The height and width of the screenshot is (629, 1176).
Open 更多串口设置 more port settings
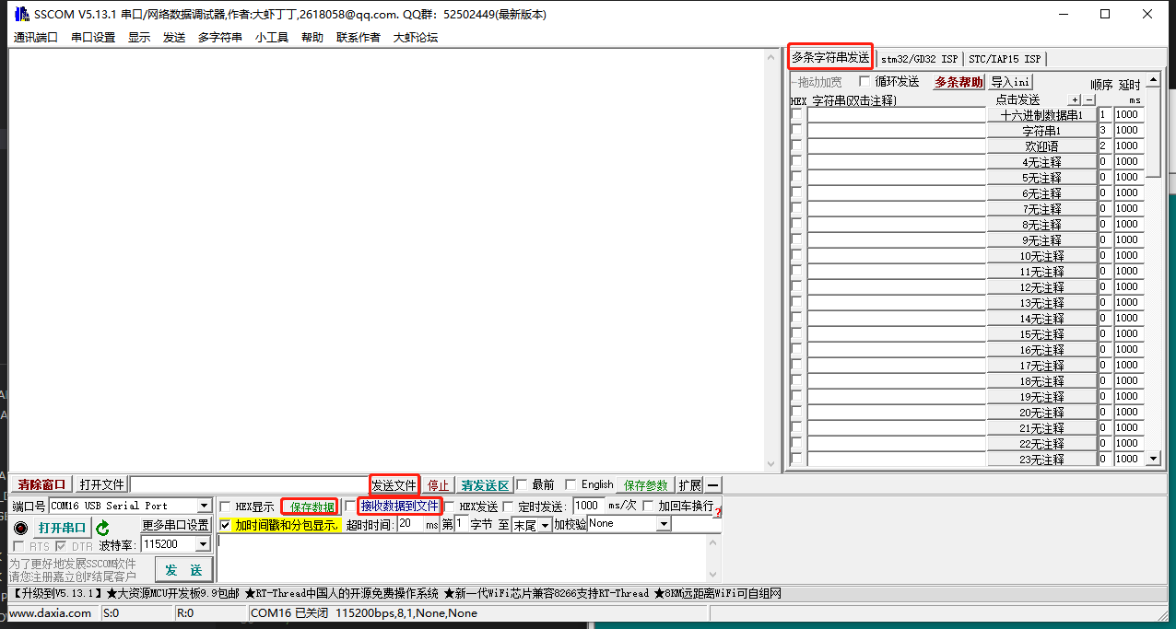pyautogui.click(x=175, y=525)
